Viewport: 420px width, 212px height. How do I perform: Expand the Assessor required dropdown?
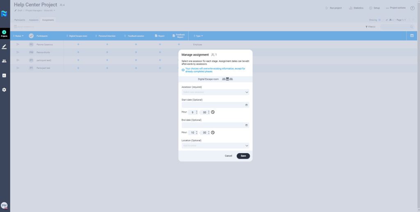pos(247,92)
